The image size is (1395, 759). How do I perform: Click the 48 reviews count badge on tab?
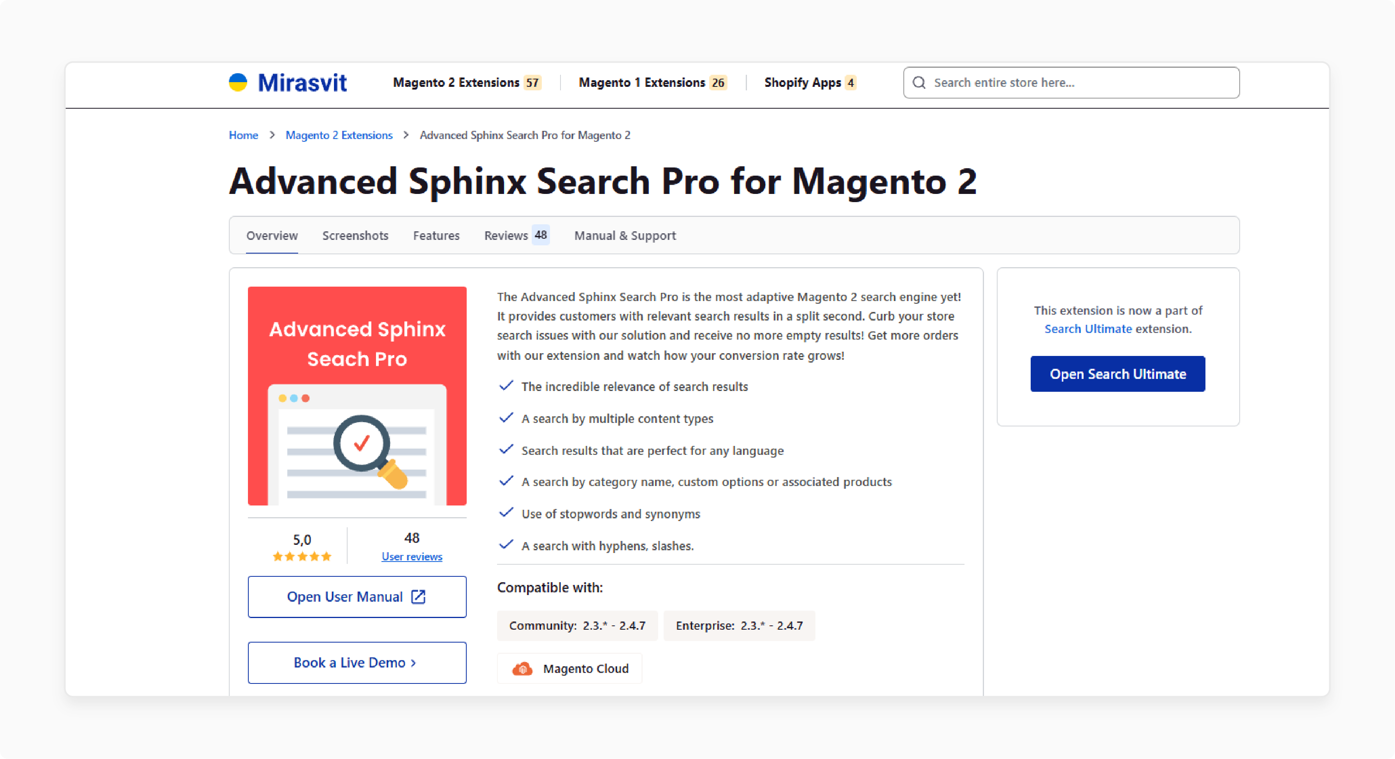541,234
